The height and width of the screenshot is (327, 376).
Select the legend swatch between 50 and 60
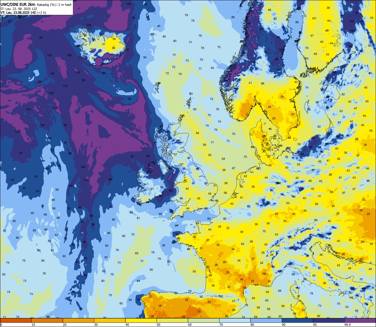pos(172,320)
